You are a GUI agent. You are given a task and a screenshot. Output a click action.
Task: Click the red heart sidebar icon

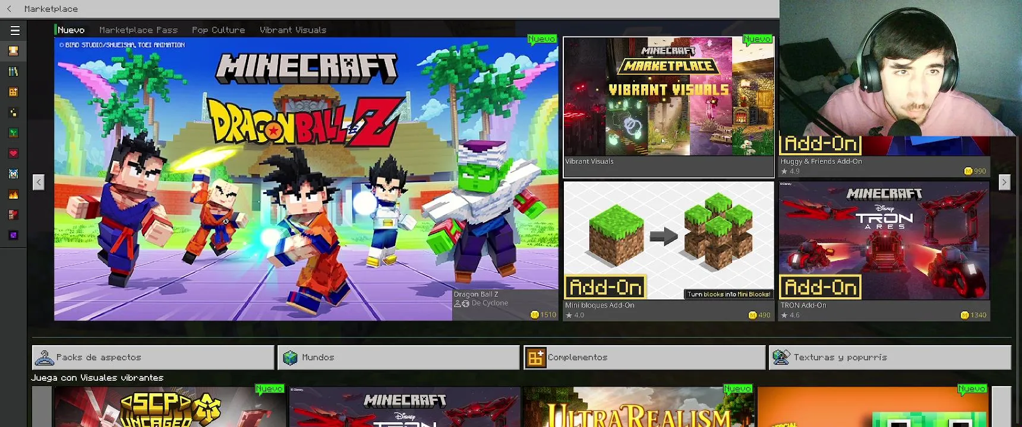pos(13,154)
